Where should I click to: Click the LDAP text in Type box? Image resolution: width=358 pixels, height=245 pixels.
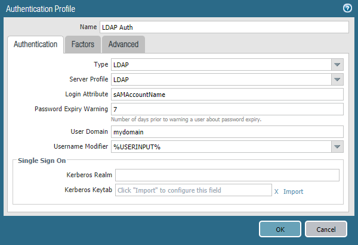(121, 64)
